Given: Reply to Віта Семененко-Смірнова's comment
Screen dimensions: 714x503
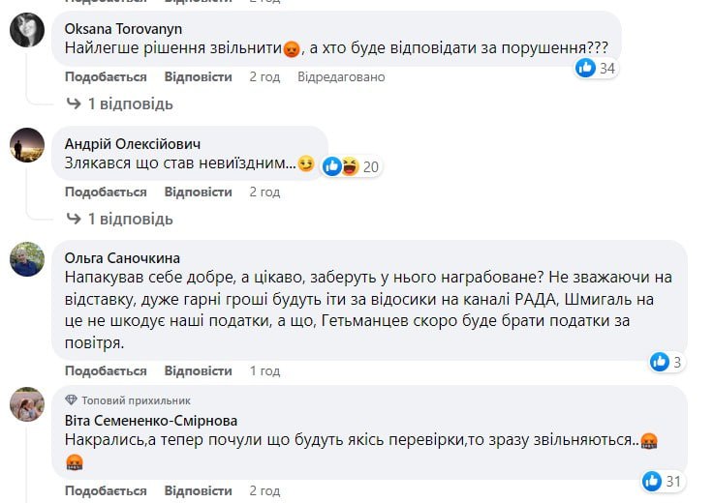Looking at the screenshot, I should pos(198,490).
